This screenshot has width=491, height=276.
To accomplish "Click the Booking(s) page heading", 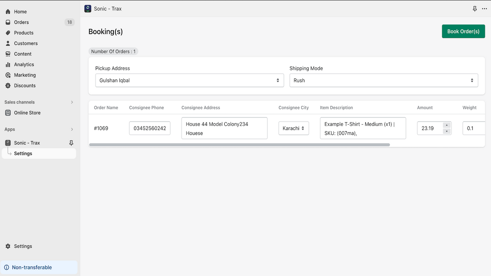I will 105,32.
